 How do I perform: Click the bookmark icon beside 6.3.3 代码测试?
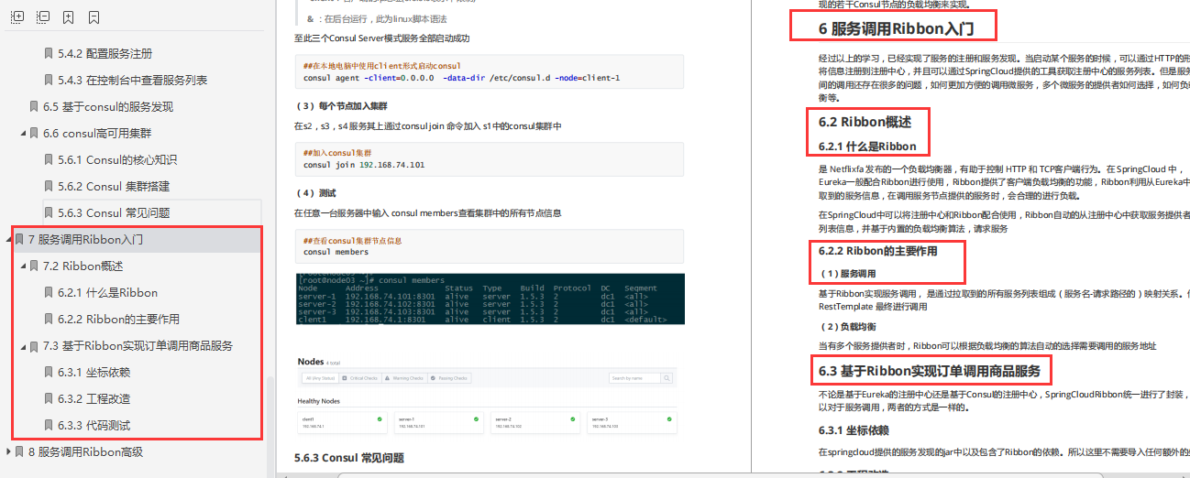[x=49, y=426]
